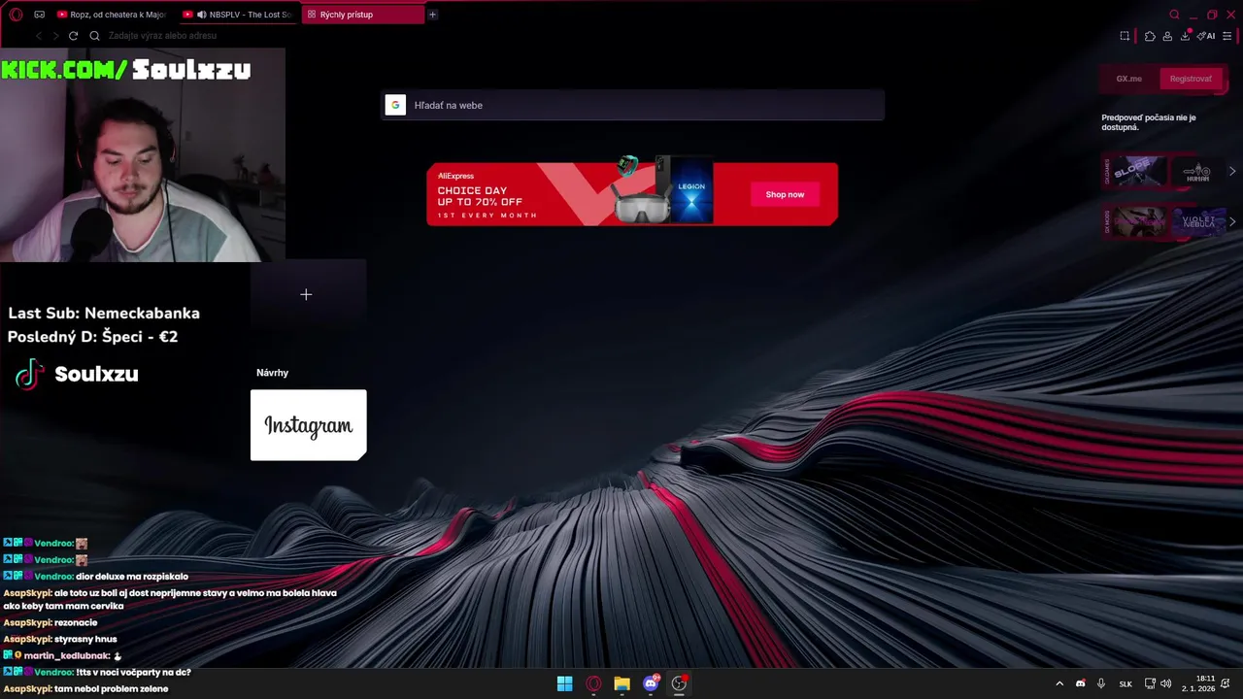The image size is (1243, 699).
Task: Open the Opera GX main menu logo
Action: pyautogui.click(x=16, y=15)
